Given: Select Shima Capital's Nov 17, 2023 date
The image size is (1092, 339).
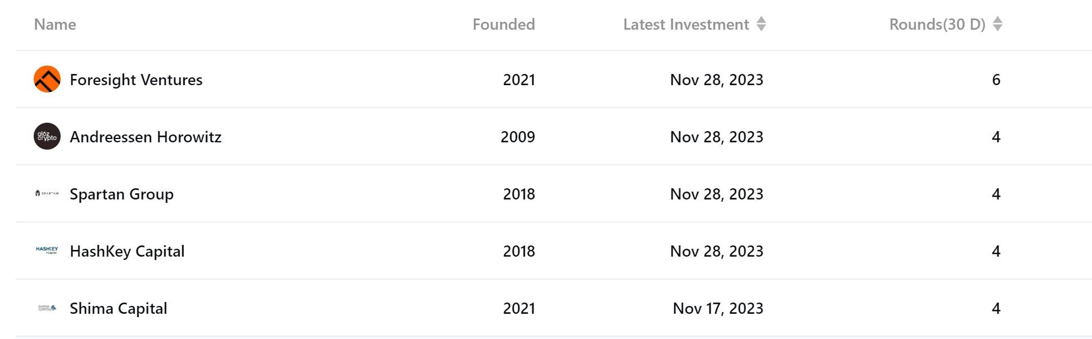Looking at the screenshot, I should click(x=718, y=308).
